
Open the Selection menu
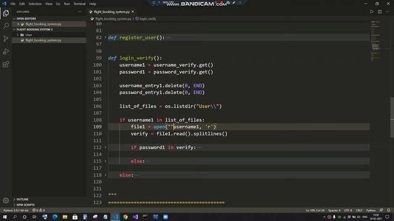coord(35,4)
